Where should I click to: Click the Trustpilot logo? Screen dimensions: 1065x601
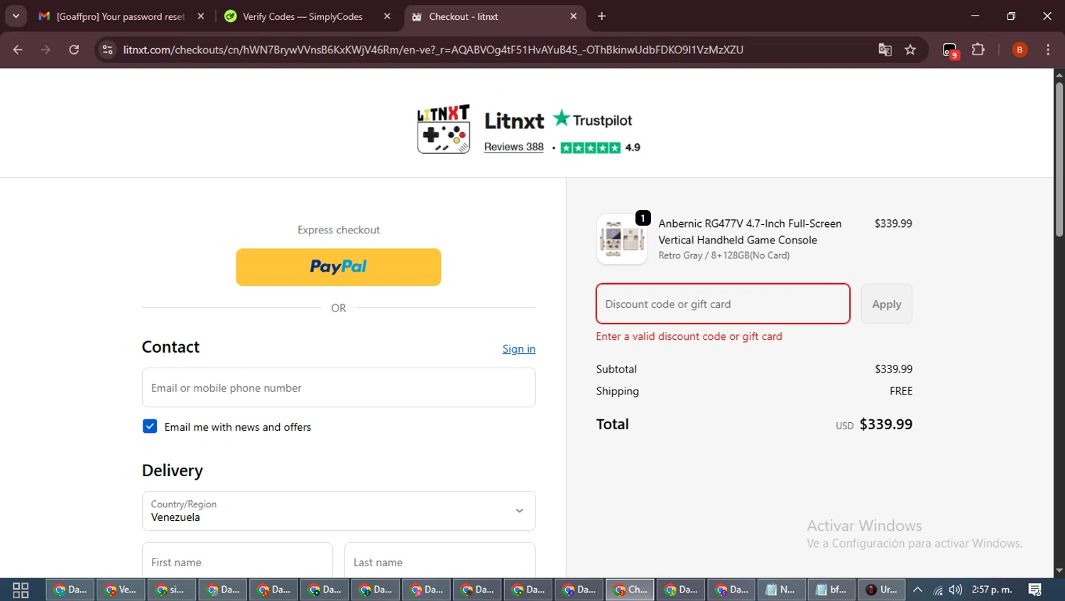(x=593, y=119)
